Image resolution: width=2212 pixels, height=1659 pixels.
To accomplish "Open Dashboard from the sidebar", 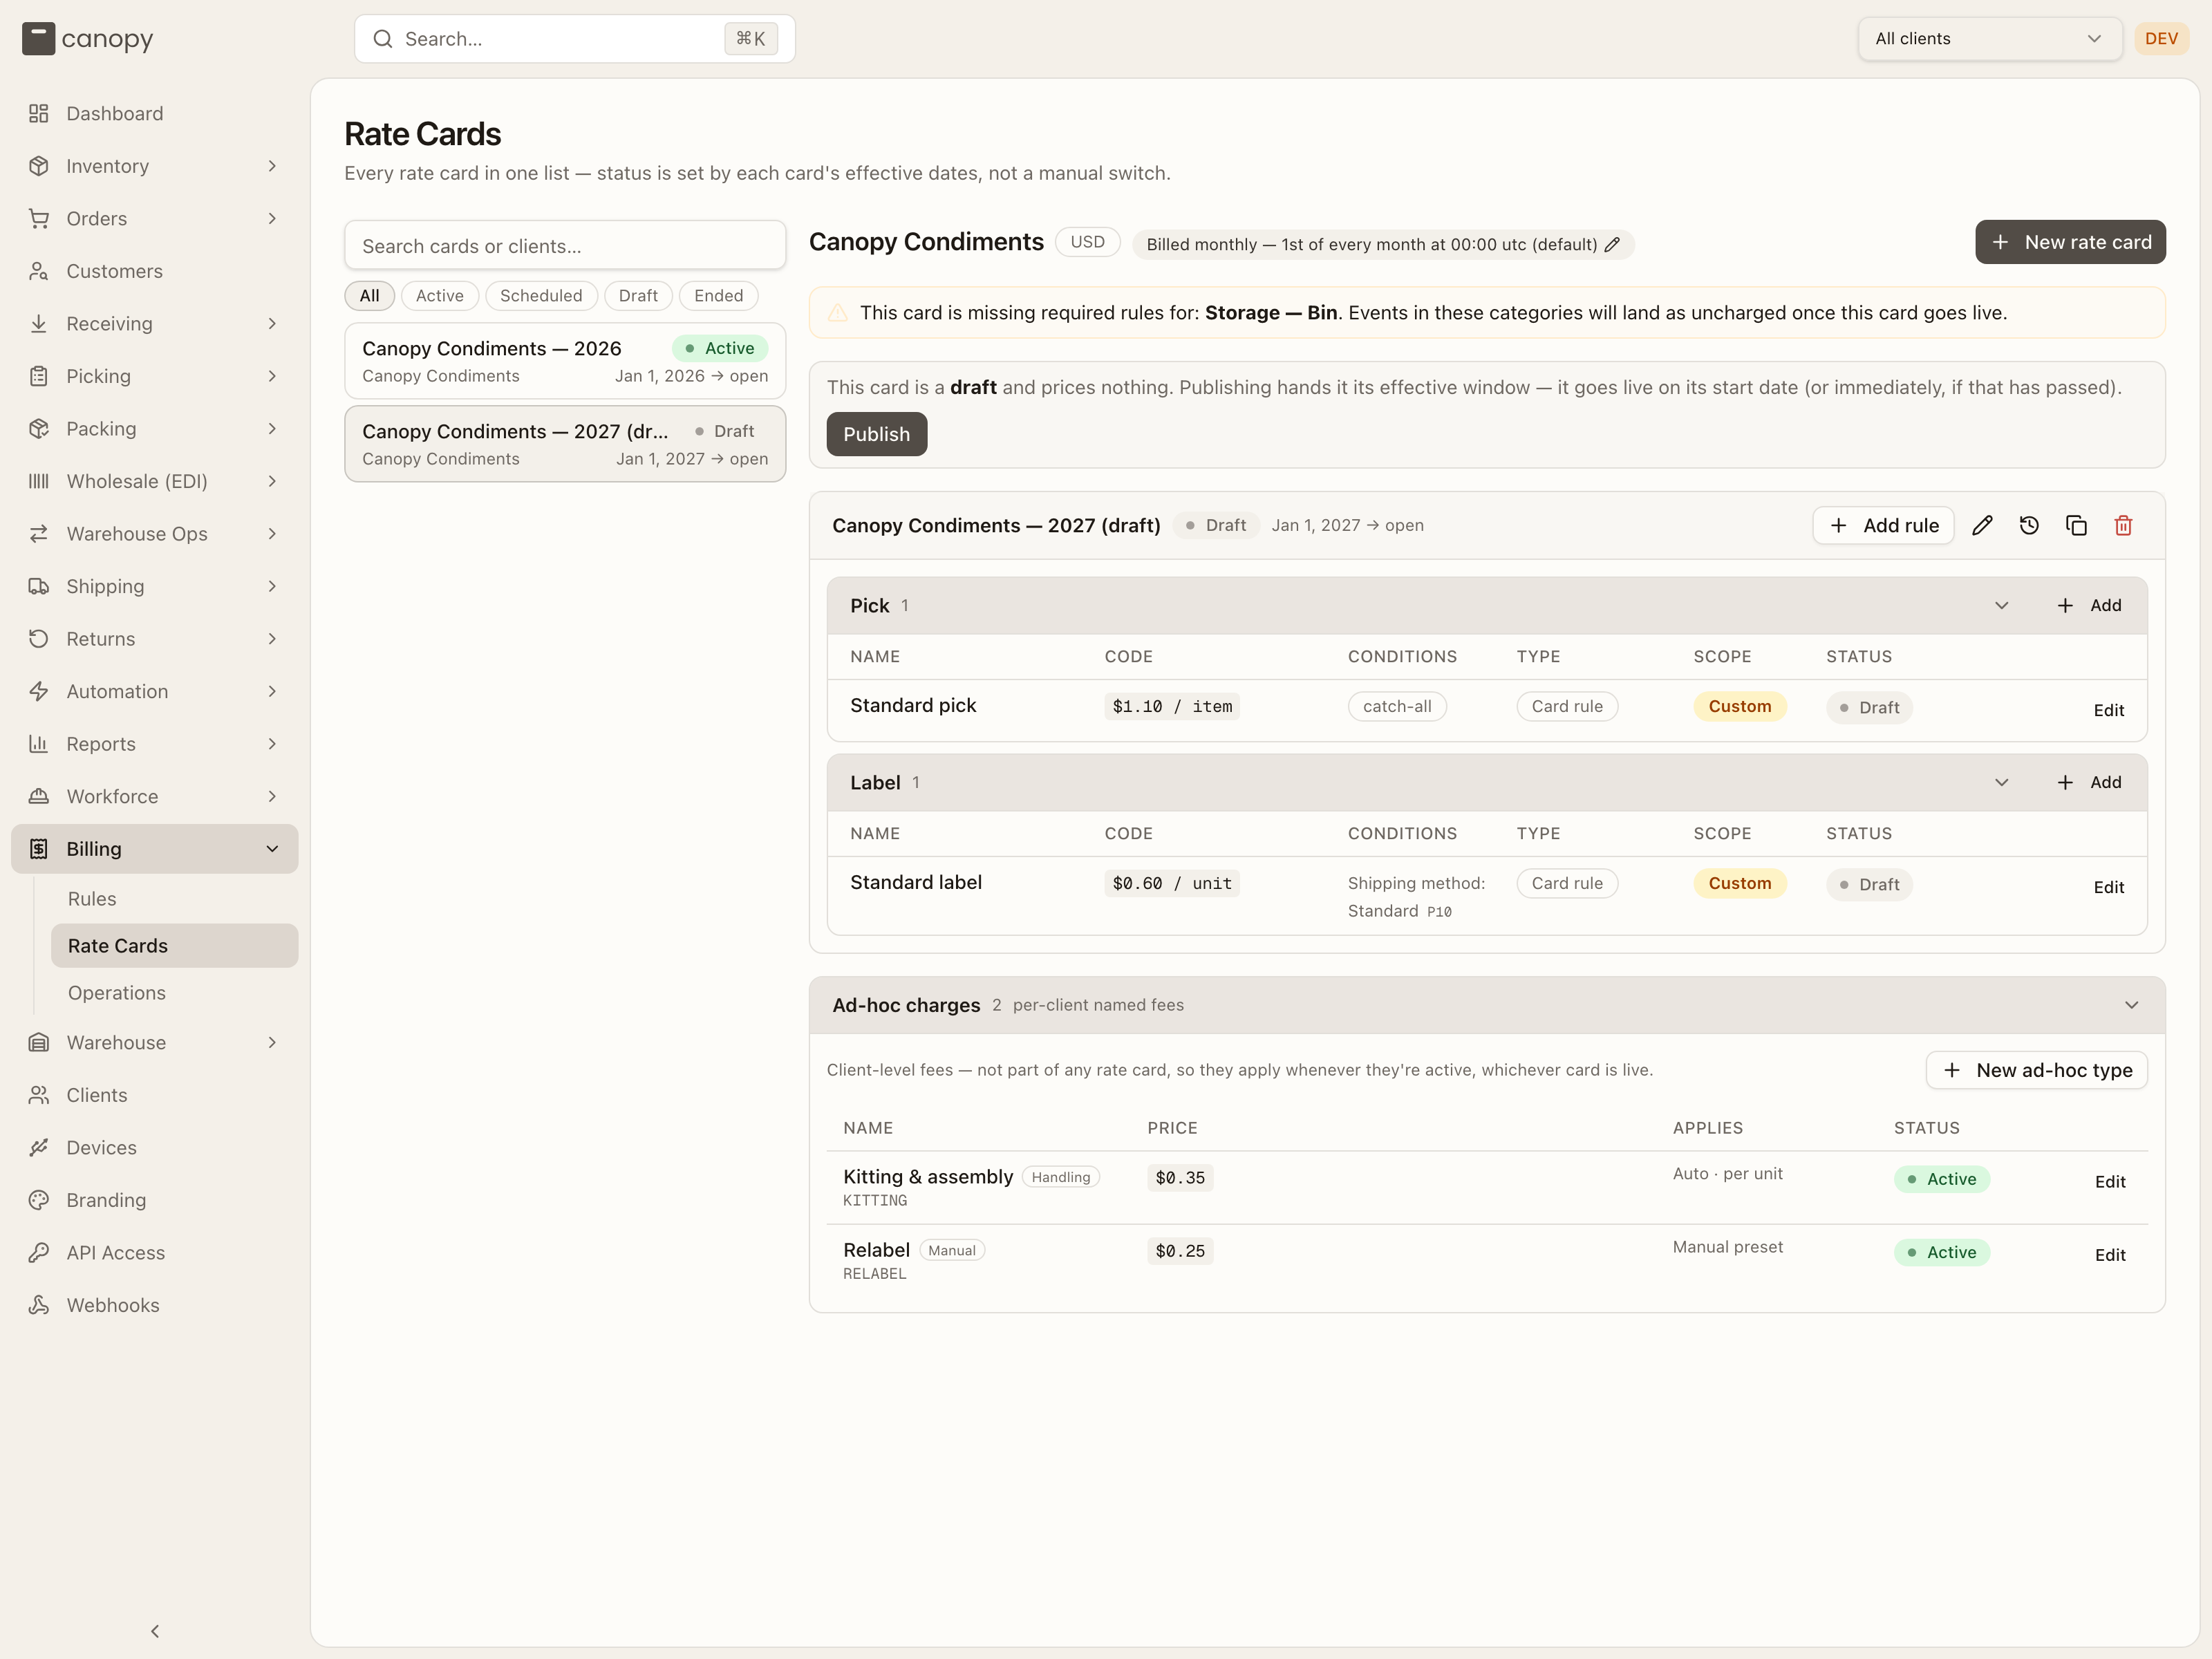I will (154, 113).
